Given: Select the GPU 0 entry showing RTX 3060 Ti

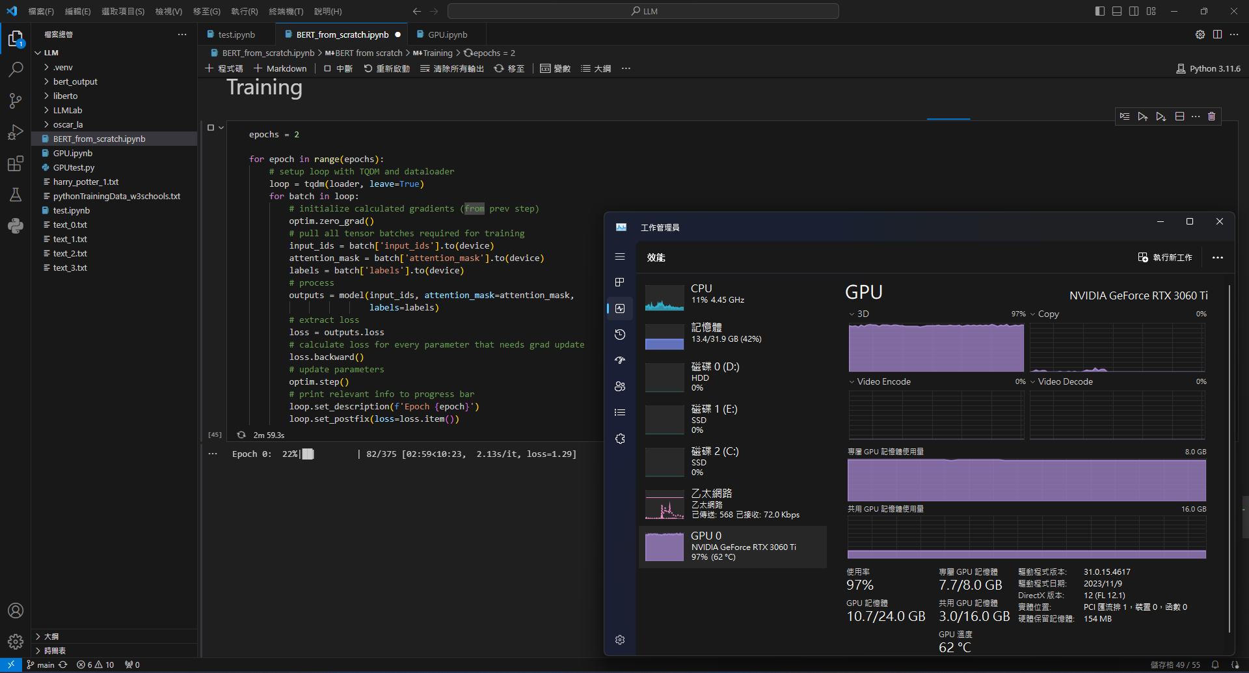Looking at the screenshot, I should coord(733,545).
